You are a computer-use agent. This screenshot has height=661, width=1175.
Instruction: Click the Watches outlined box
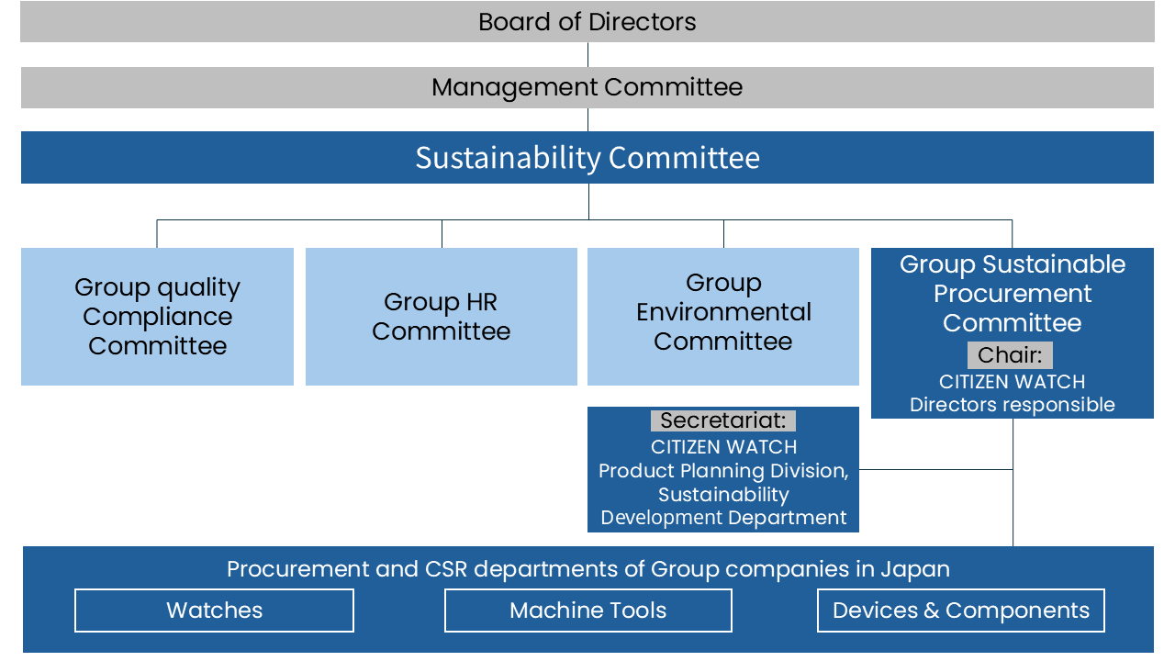pos(214,611)
